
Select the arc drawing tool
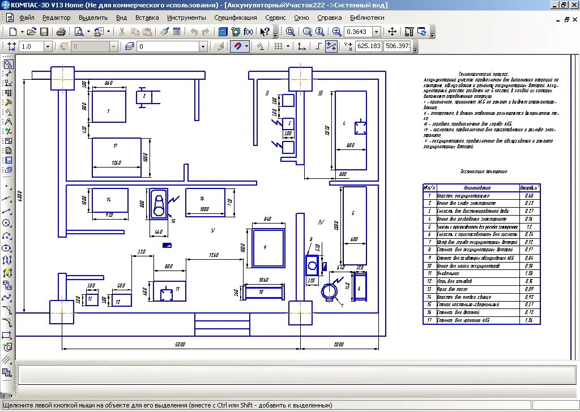[x=7, y=236]
